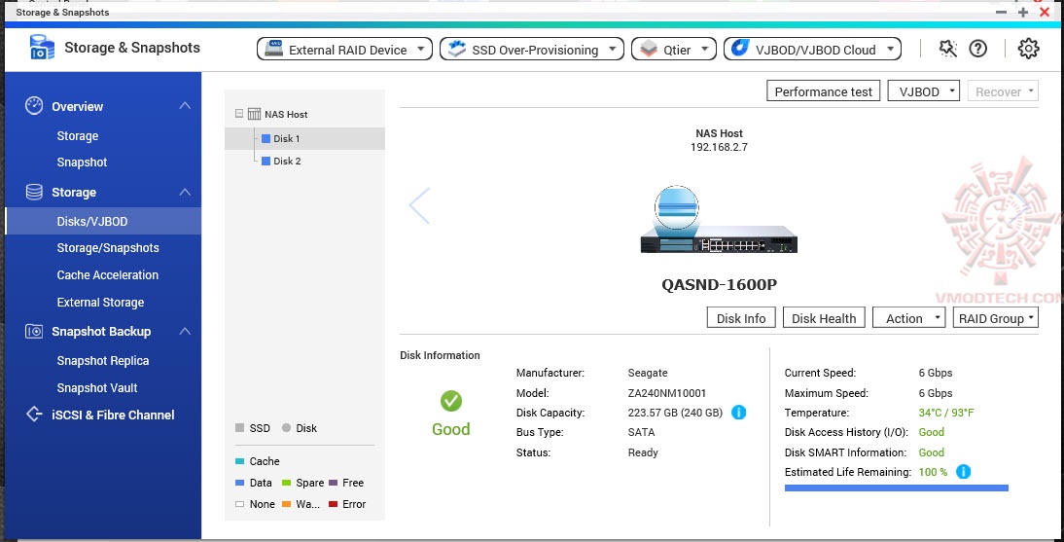Click the Estimated Life Remaining progress bar

point(897,488)
